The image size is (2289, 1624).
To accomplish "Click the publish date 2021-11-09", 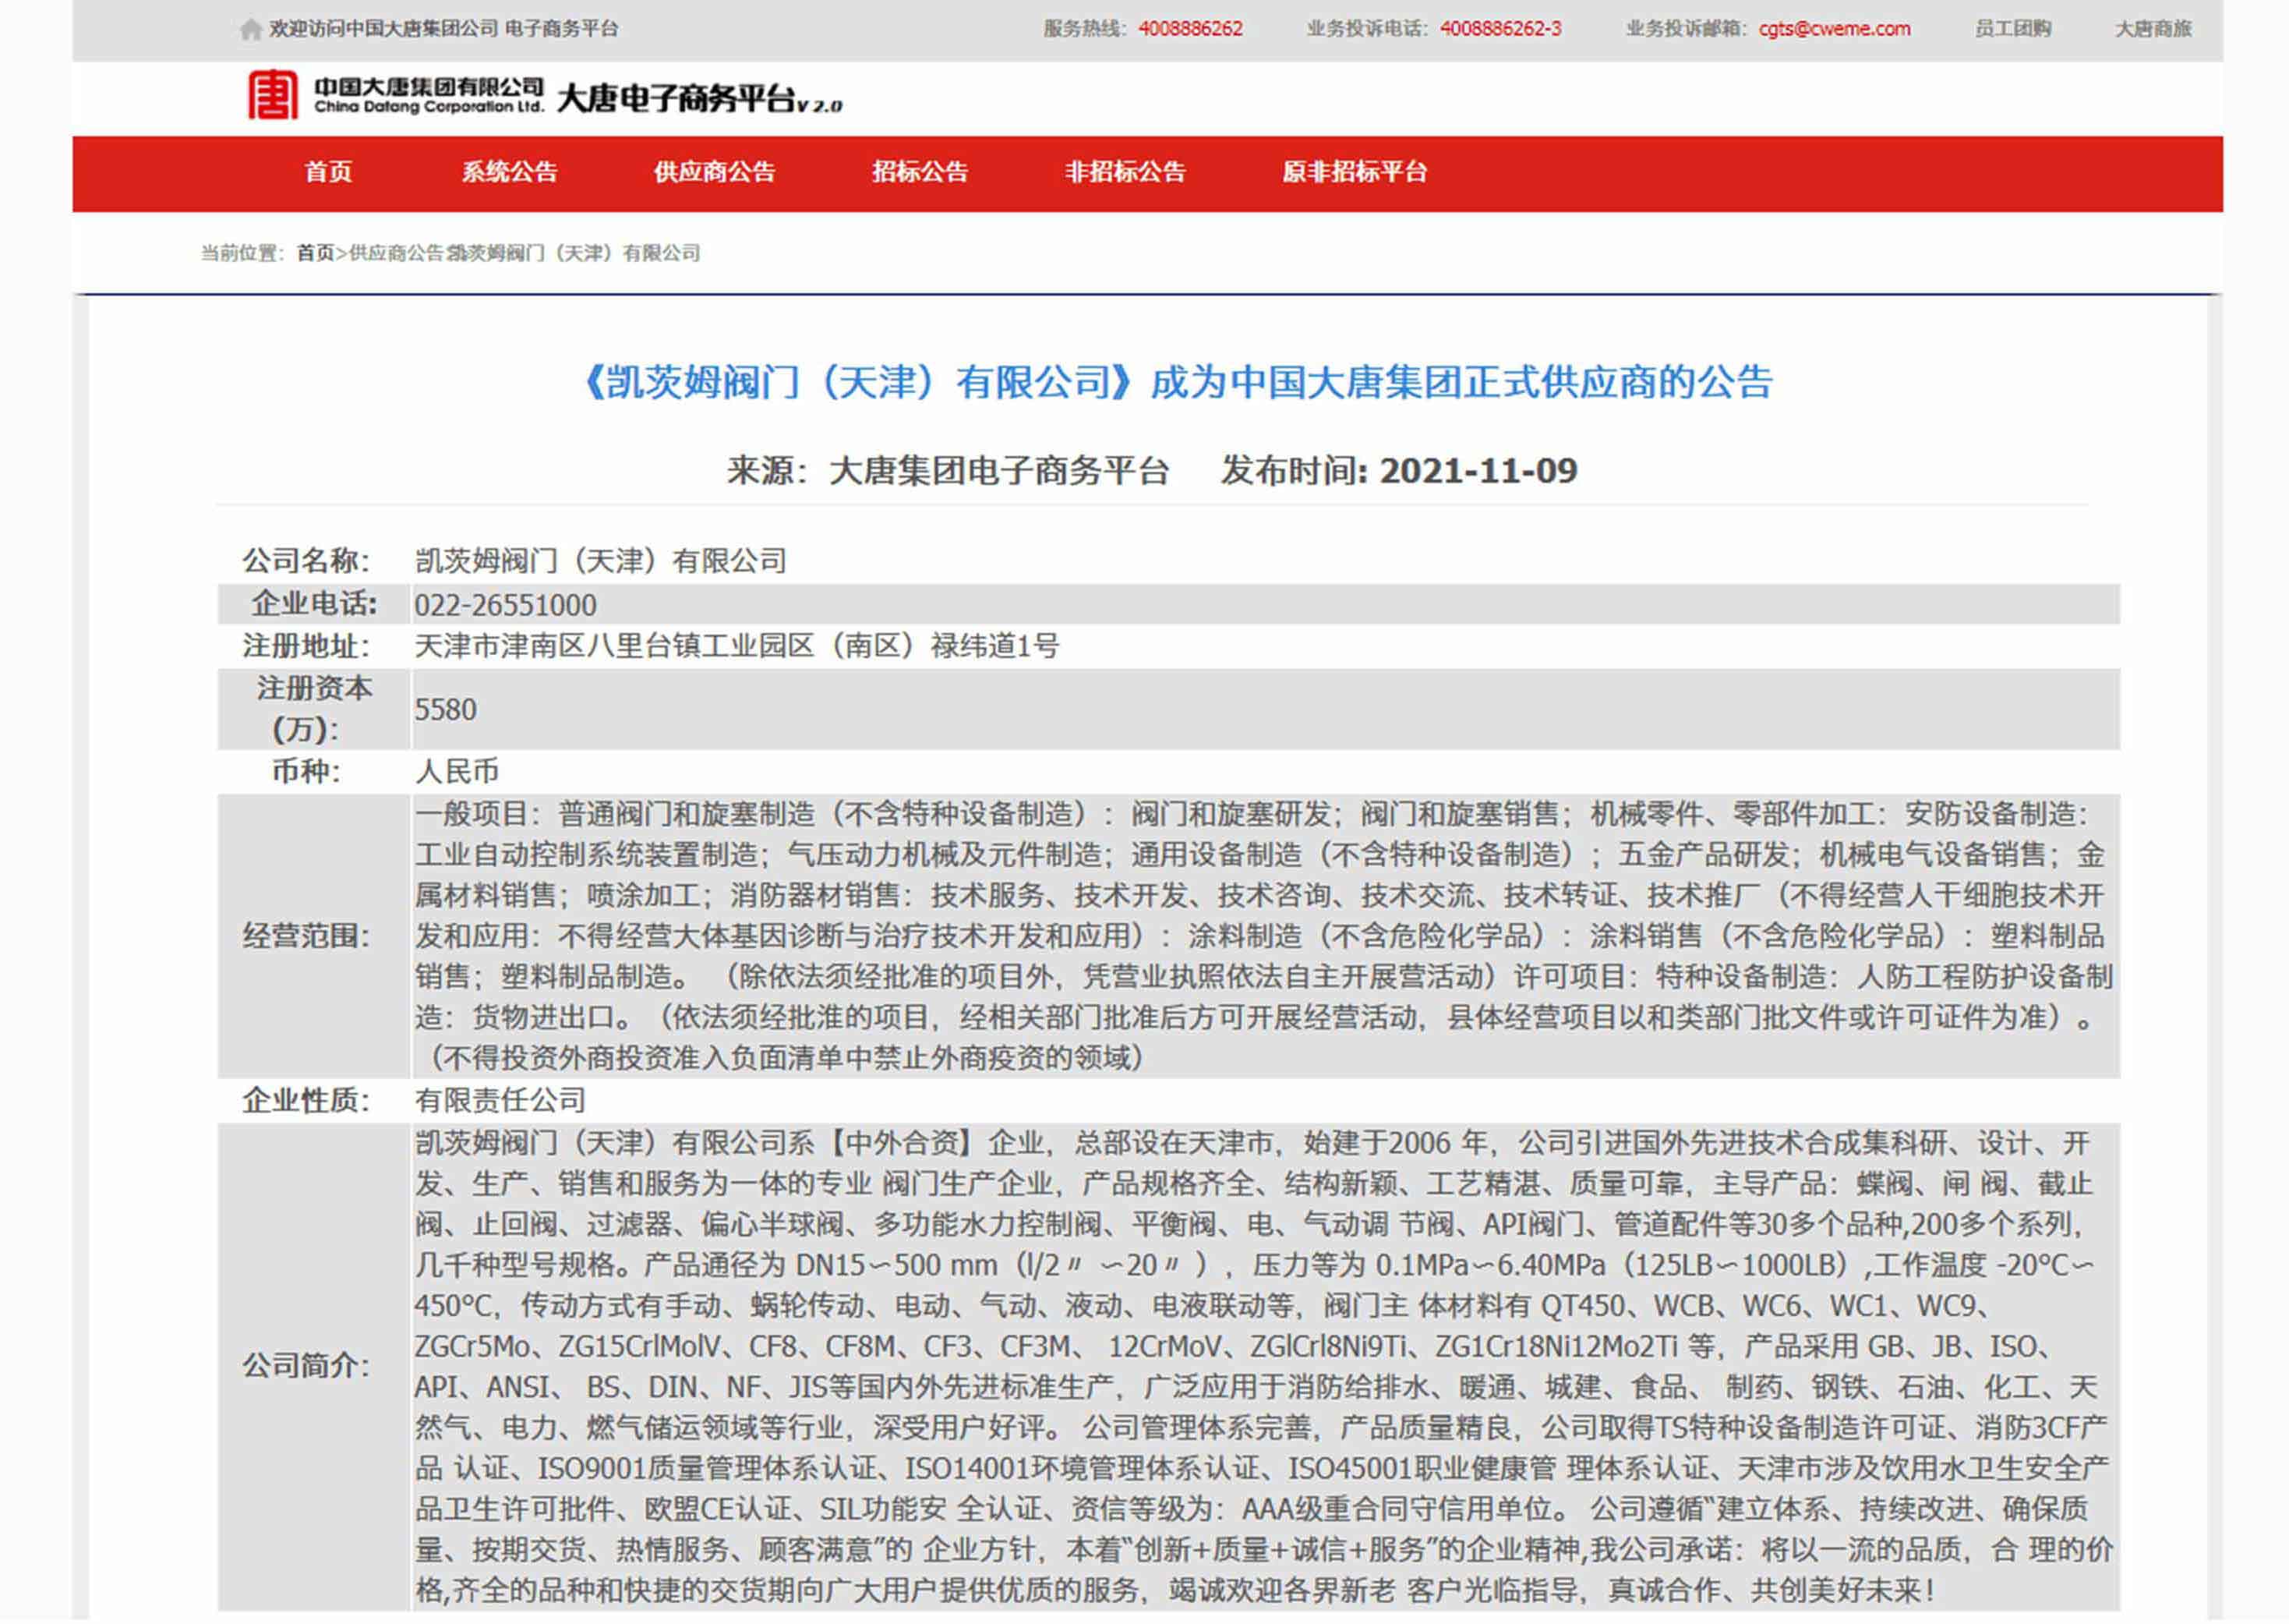I will (x=1478, y=471).
